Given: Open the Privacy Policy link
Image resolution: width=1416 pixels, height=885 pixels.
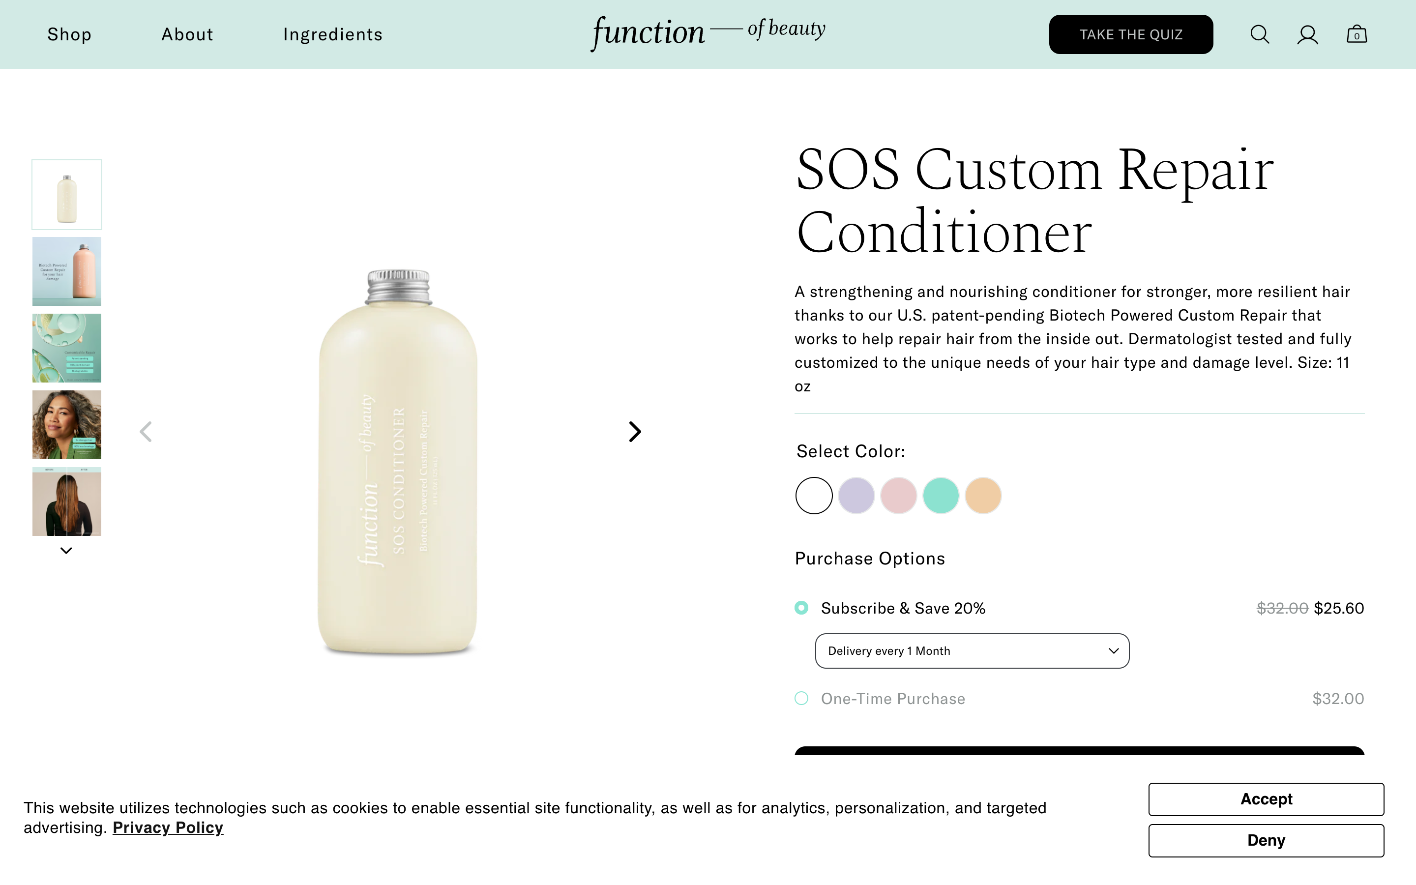Looking at the screenshot, I should tap(167, 827).
